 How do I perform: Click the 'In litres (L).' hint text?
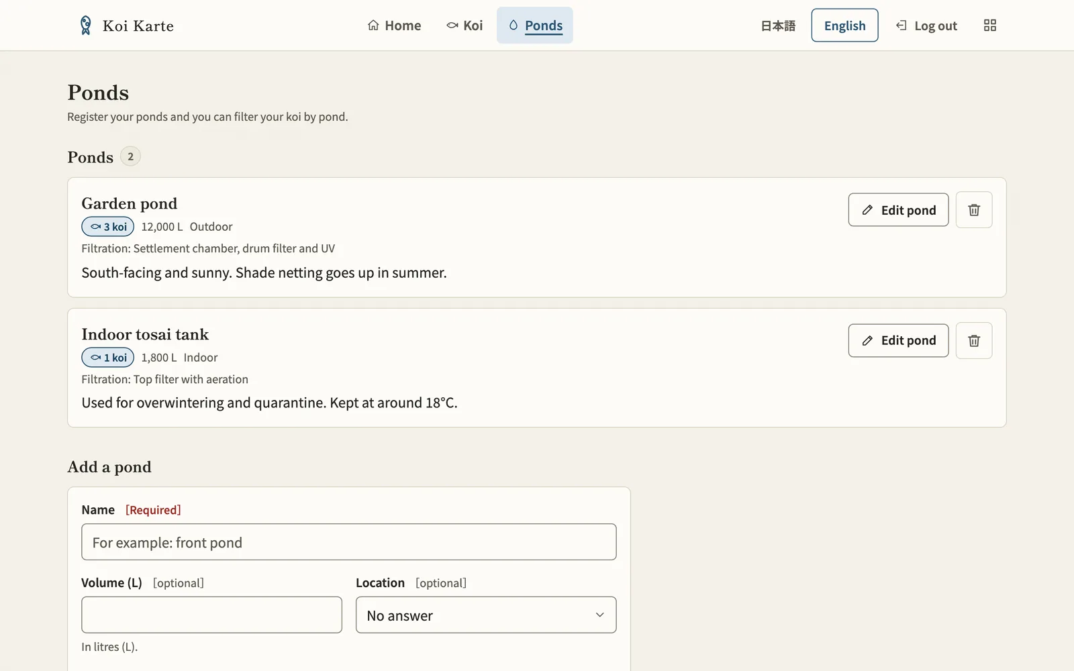pyautogui.click(x=109, y=647)
